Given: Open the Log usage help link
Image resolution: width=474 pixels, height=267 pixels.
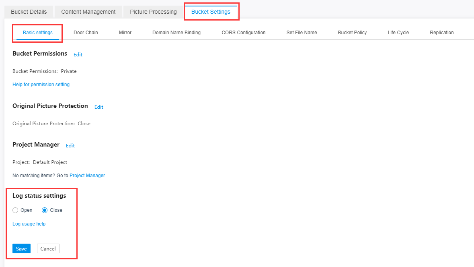Looking at the screenshot, I should (29, 224).
